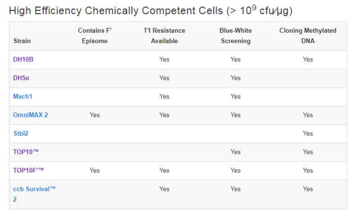Select the Contains F' Episome header
The height and width of the screenshot is (213, 349).
[x=95, y=36]
